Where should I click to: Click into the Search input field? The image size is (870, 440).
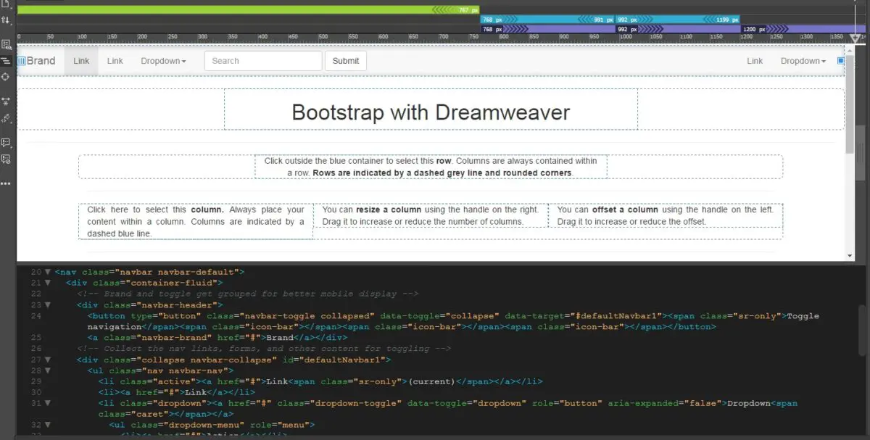point(263,61)
